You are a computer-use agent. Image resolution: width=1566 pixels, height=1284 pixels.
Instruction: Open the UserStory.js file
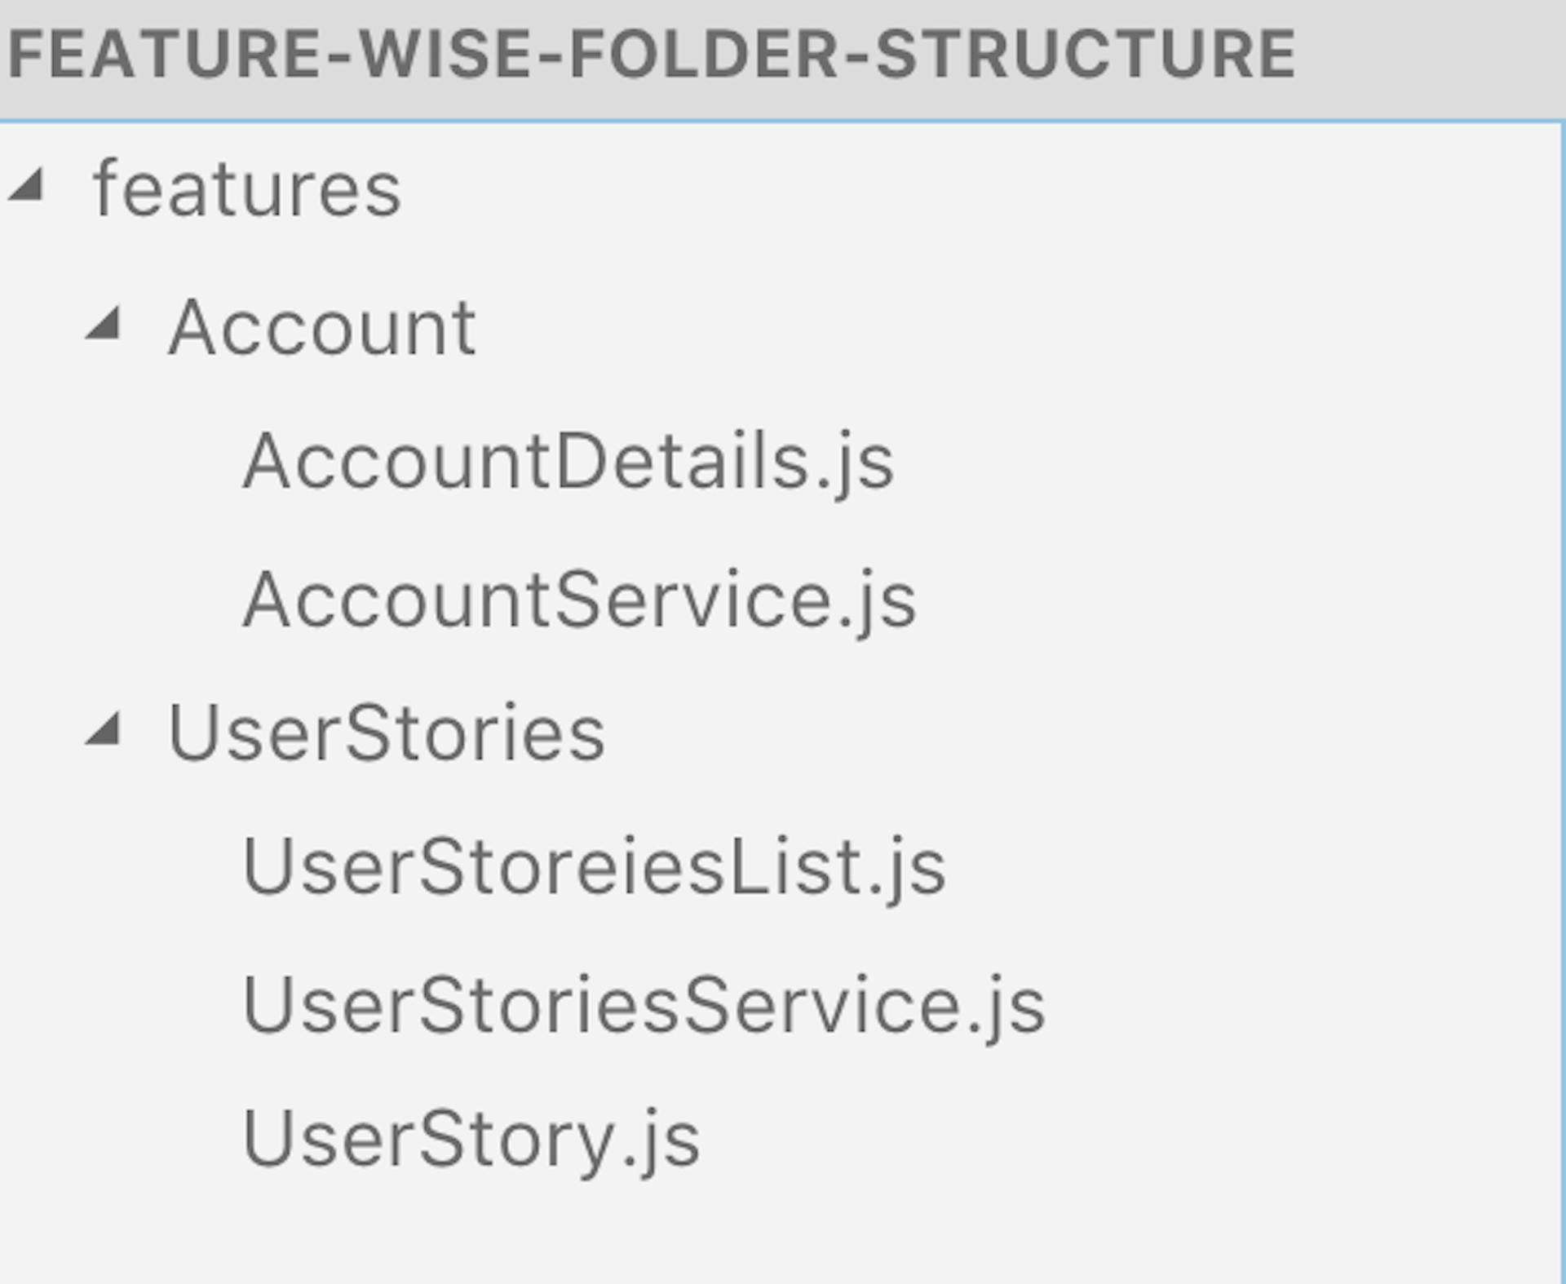pyautogui.click(x=471, y=1140)
